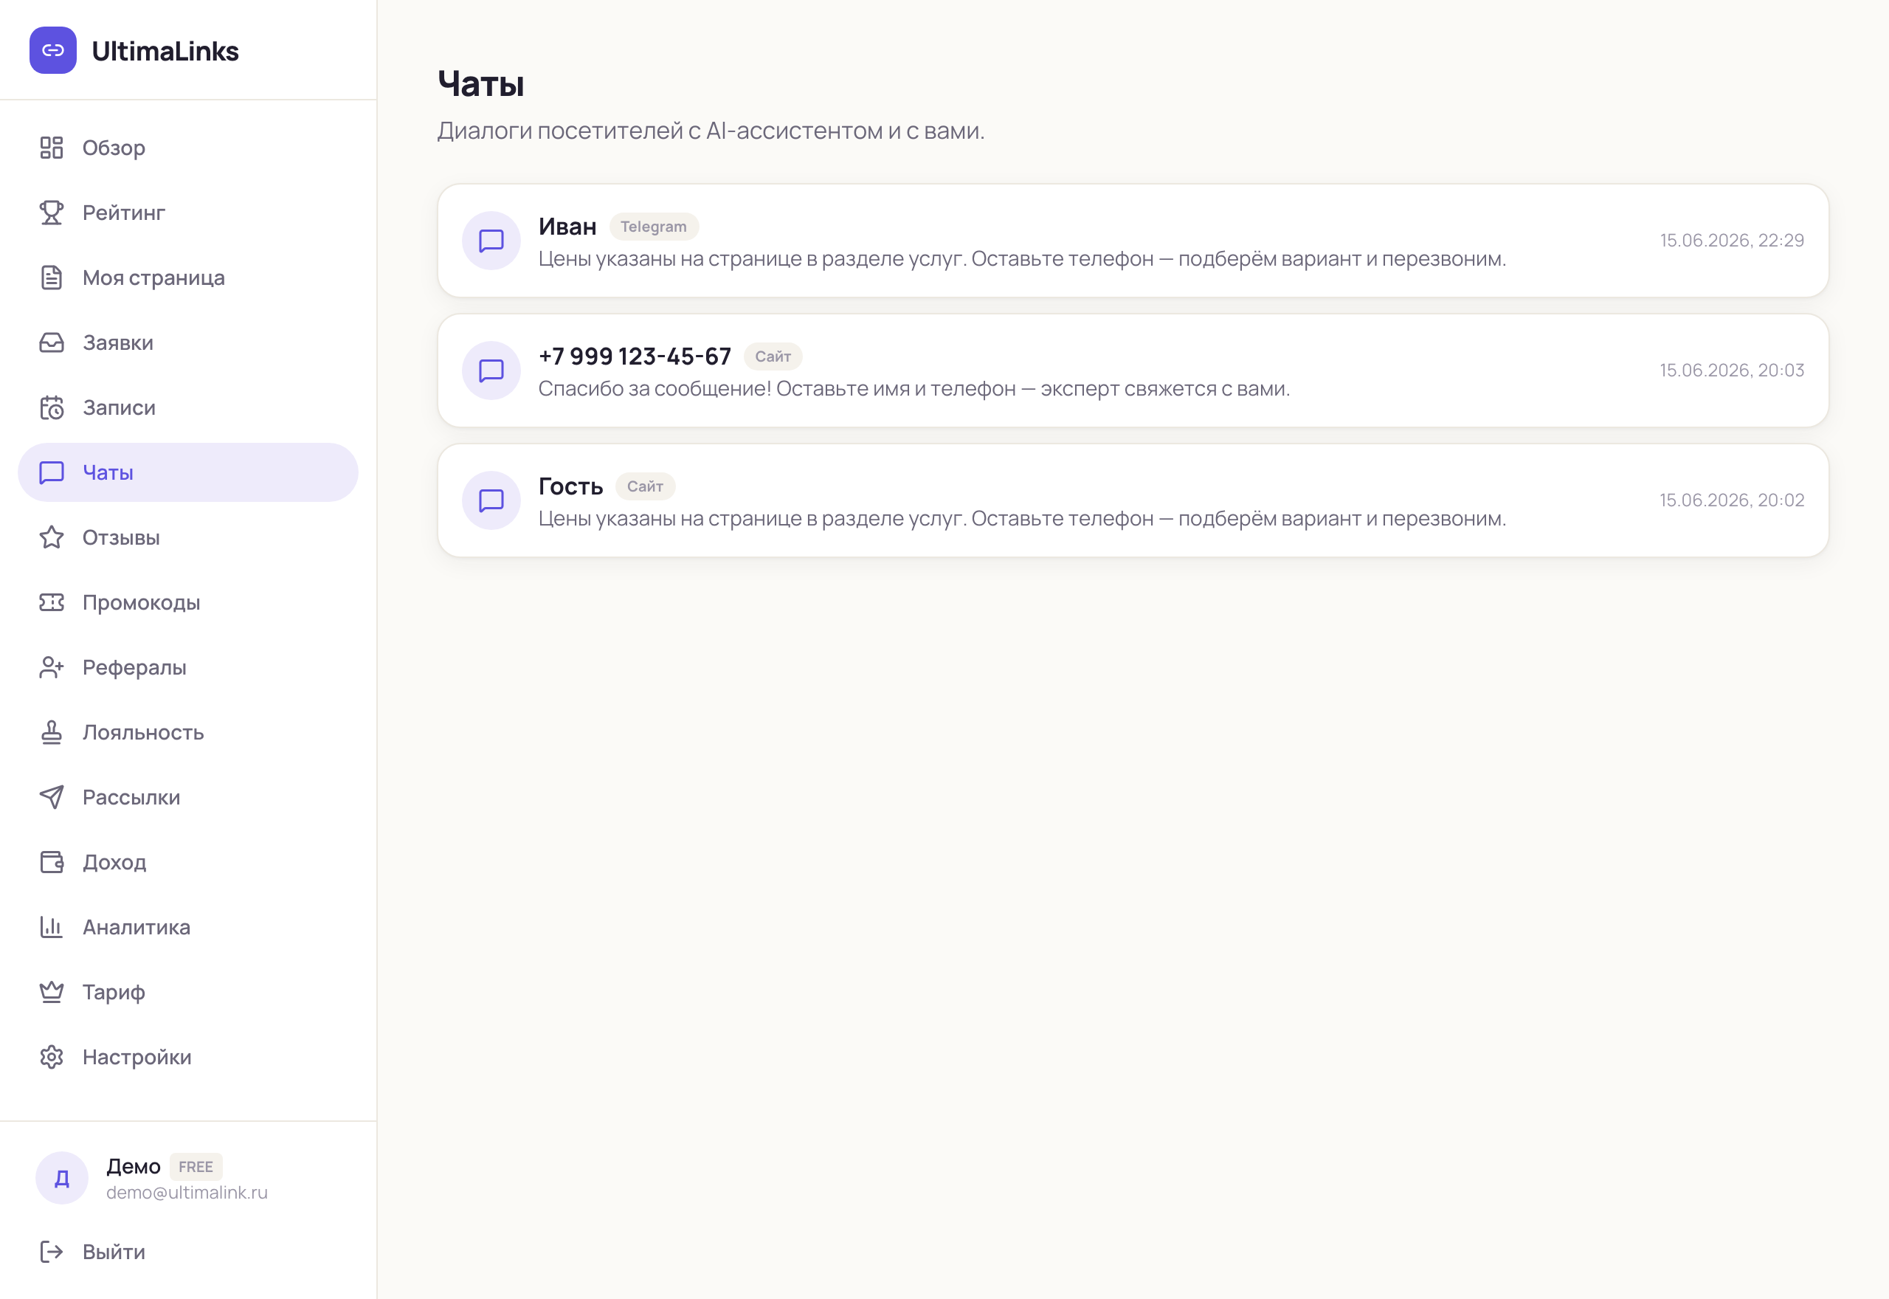Click the Демо account name
The image size is (1889, 1299).
click(x=134, y=1166)
